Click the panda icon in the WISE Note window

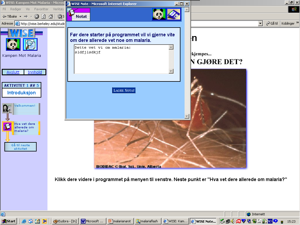tap(159, 14)
